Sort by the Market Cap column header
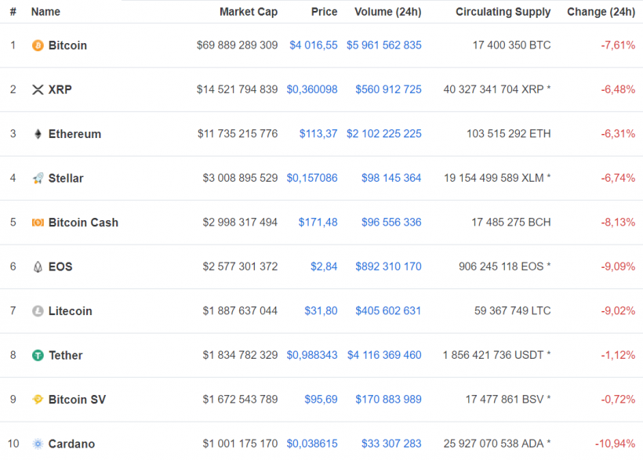 pos(249,12)
